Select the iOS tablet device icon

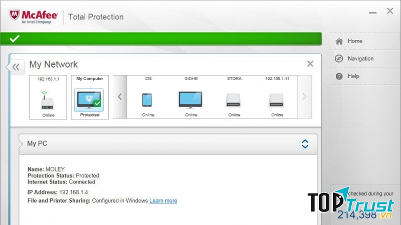[147, 99]
